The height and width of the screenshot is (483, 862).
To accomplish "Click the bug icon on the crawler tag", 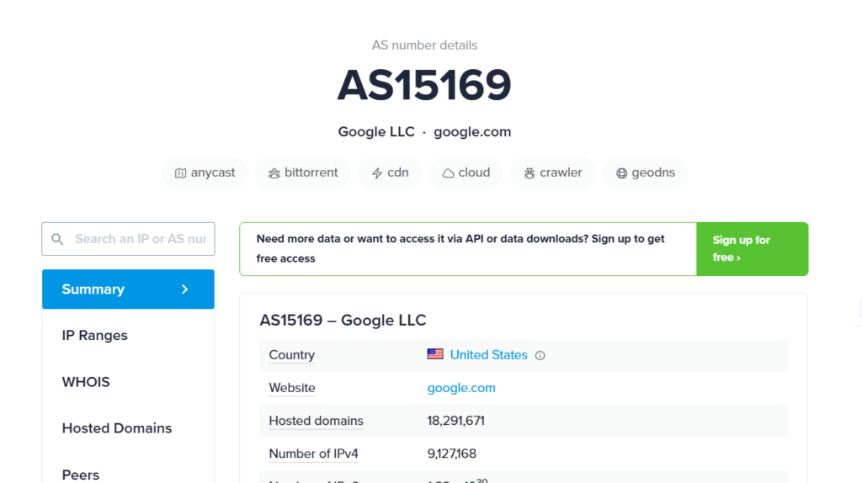I will (529, 173).
